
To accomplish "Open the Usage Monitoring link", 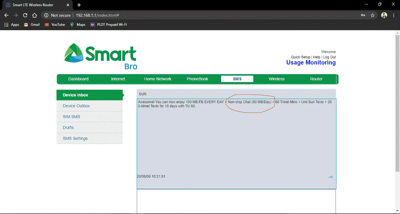I will (311, 62).
